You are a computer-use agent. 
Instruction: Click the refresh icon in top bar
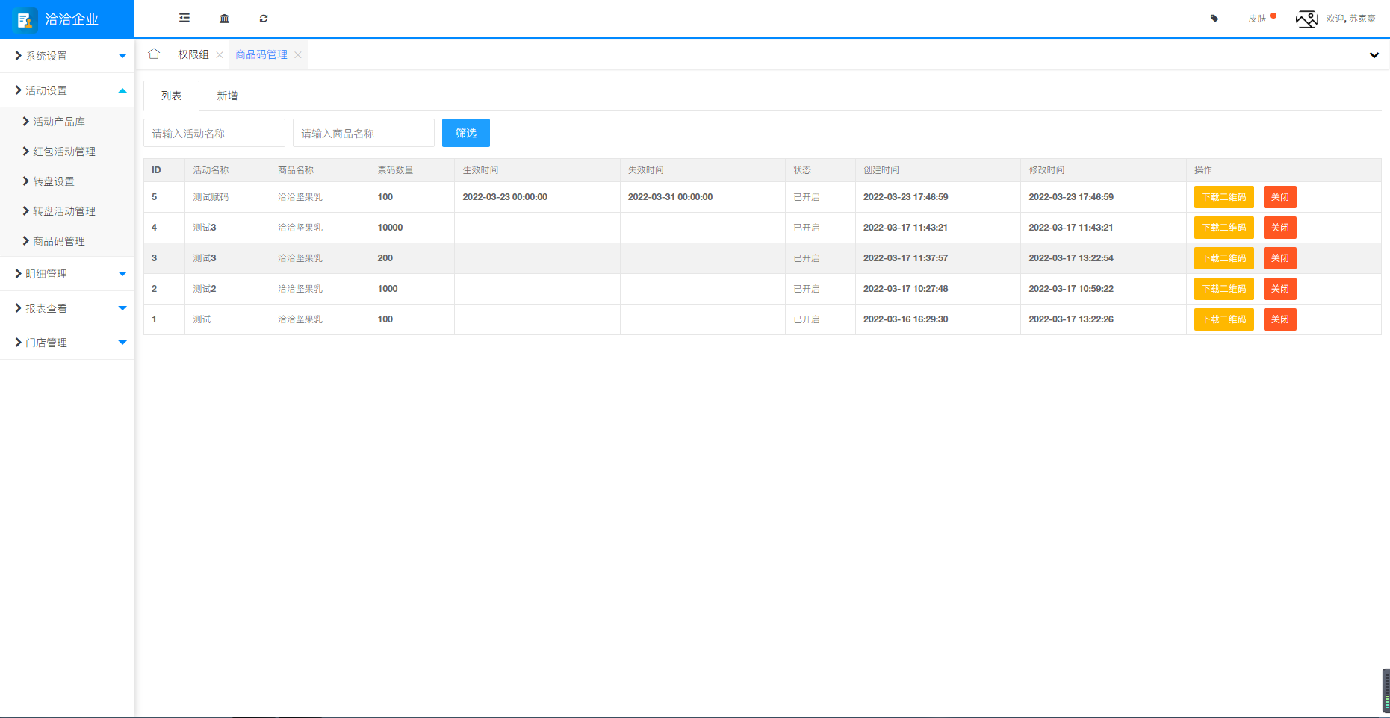pos(264,19)
